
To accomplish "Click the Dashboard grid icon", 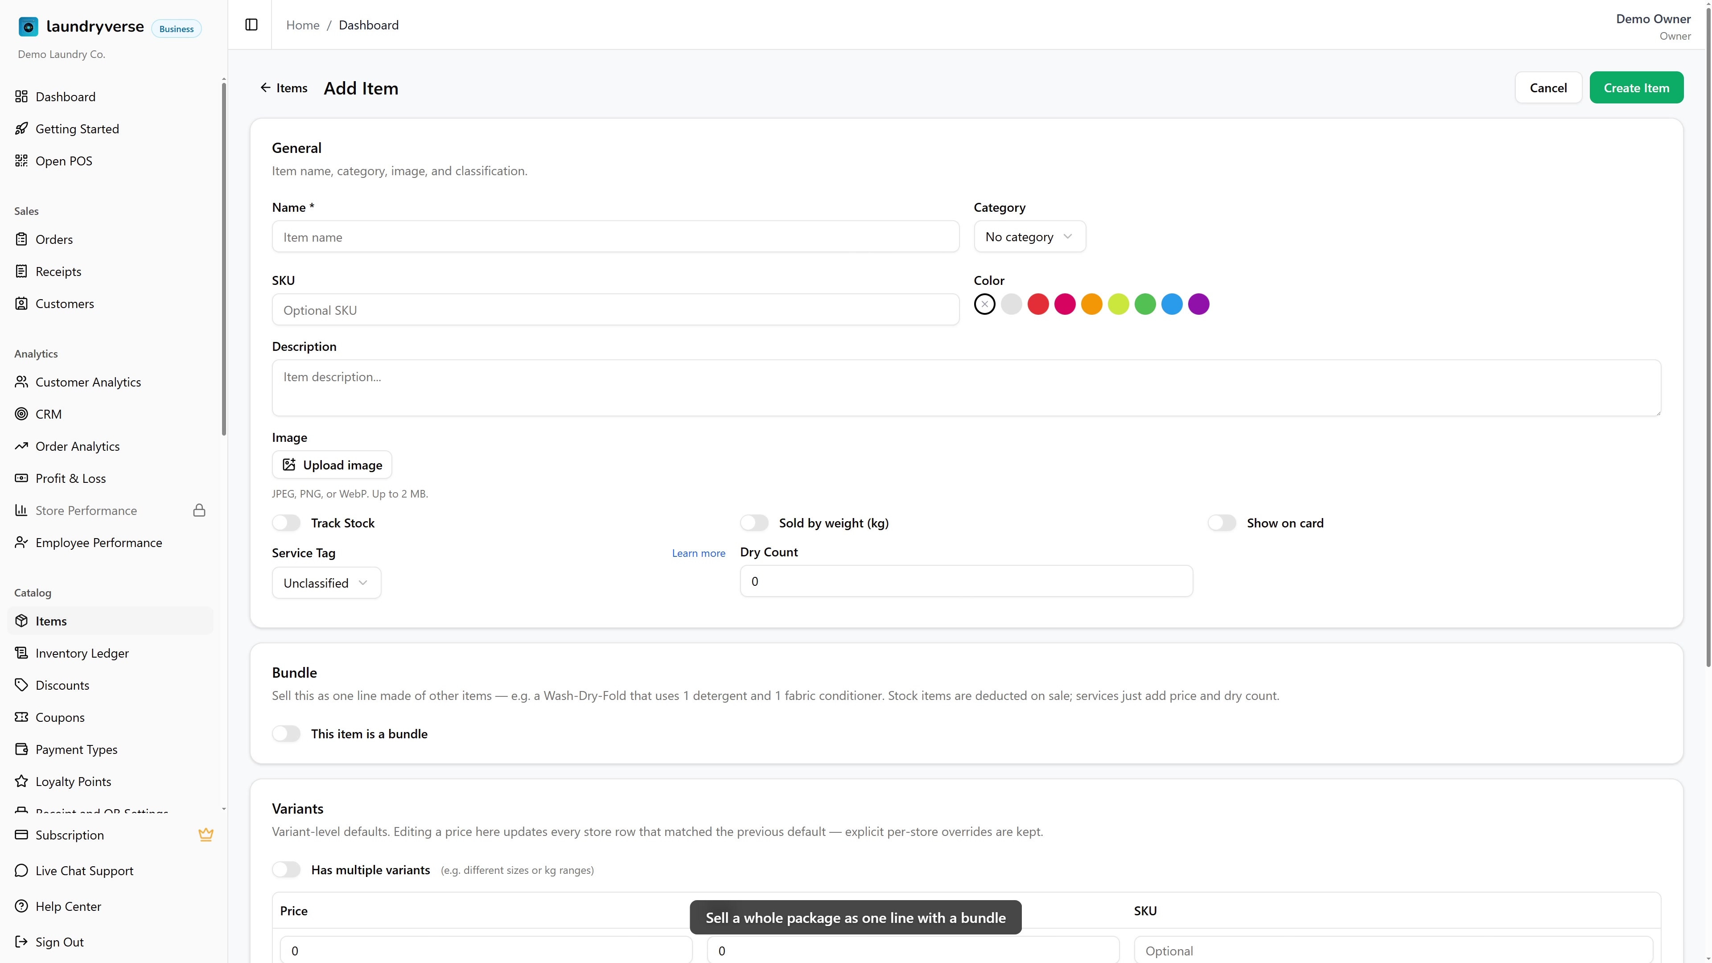I will pyautogui.click(x=21, y=96).
